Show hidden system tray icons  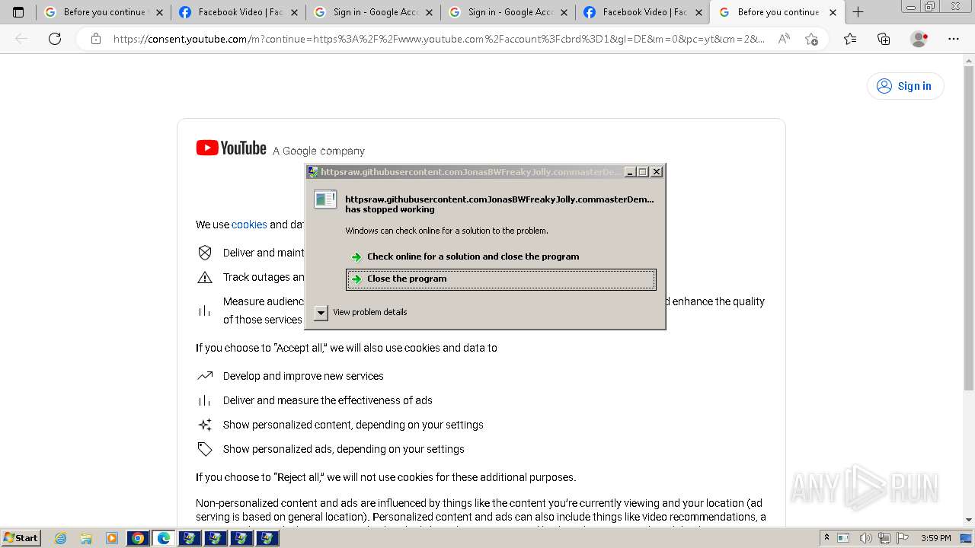(826, 538)
